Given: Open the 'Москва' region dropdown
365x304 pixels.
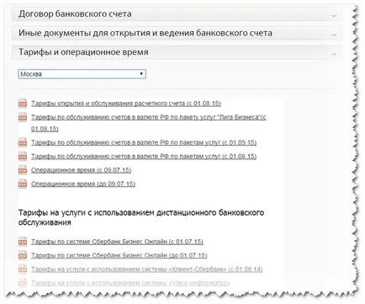Looking at the screenshot, I should click(x=82, y=74).
